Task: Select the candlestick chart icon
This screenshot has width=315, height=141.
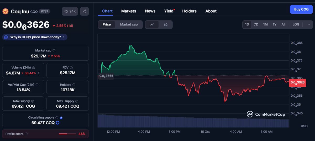Action: 166,25
